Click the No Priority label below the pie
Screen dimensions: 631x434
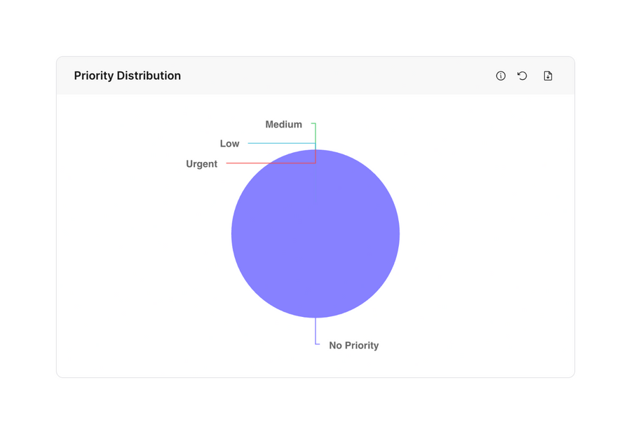pos(353,345)
